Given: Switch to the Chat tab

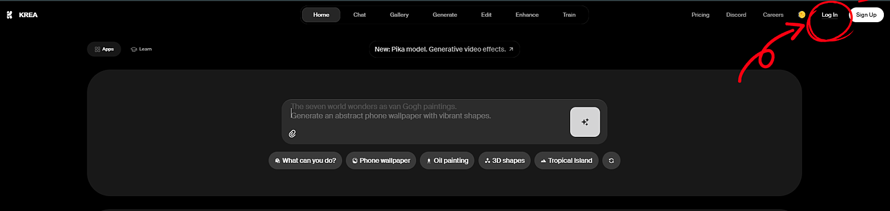Looking at the screenshot, I should click(x=359, y=15).
